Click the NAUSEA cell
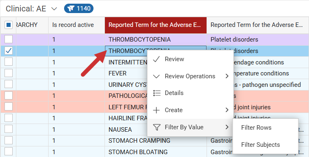 [126, 129]
